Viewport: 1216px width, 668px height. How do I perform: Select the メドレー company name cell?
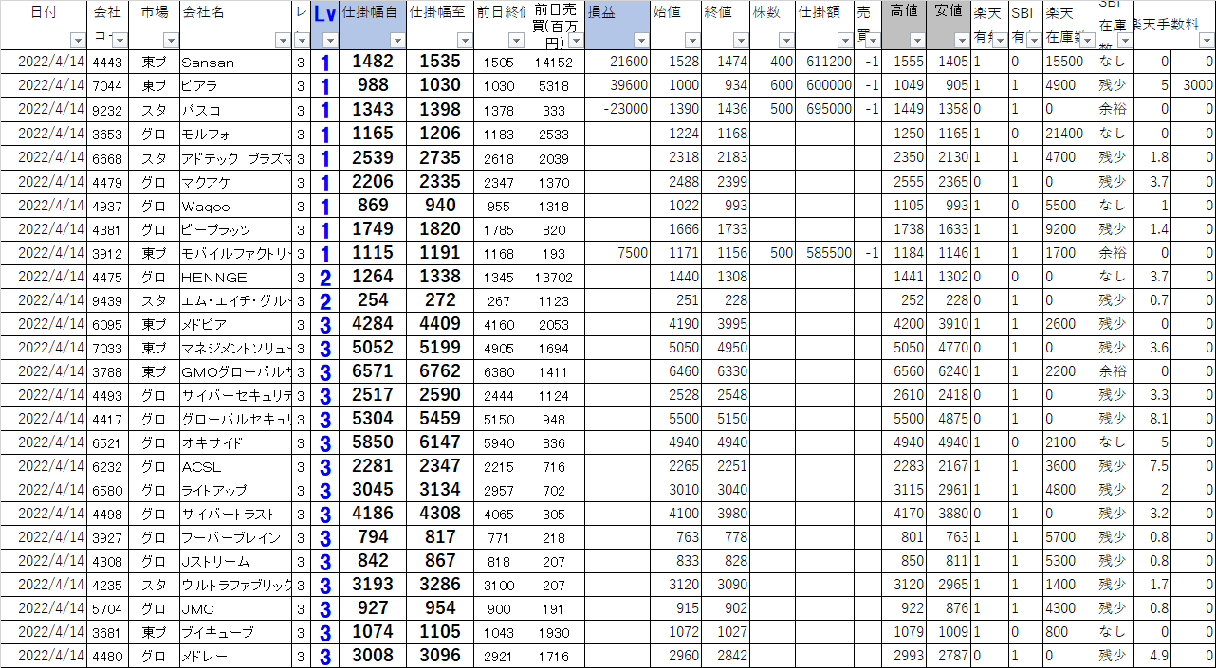236,656
